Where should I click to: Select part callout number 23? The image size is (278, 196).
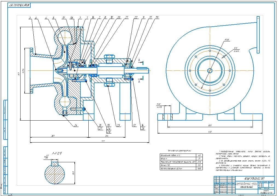tap(118, 126)
